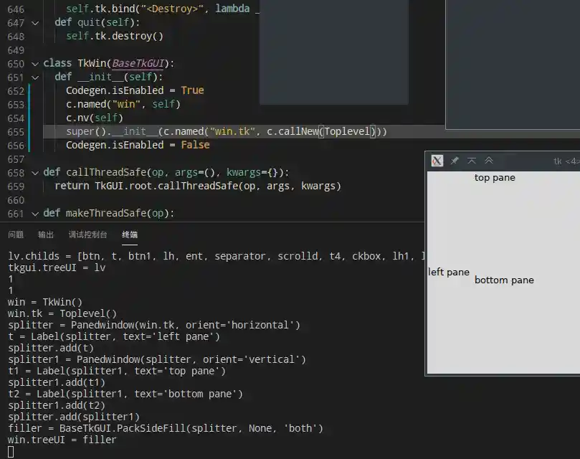Image resolution: width=580 pixels, height=459 pixels.
Task: Click the 'bottom pane' label in tk window
Action: [504, 280]
